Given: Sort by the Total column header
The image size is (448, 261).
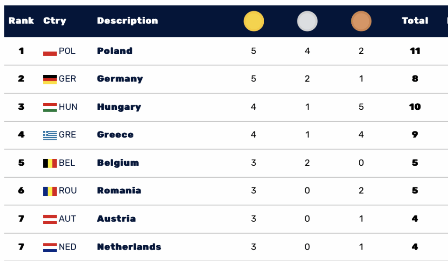Looking at the screenshot, I should (x=415, y=21).
